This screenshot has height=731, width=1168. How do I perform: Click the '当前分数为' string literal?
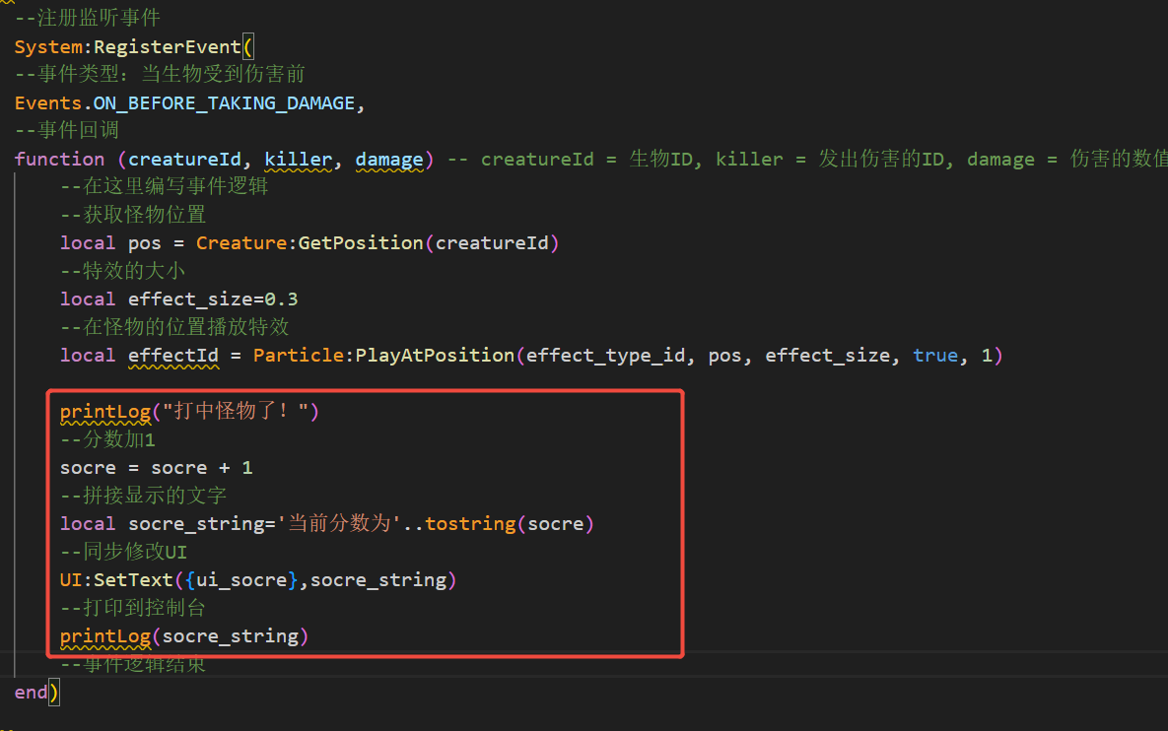coord(342,523)
